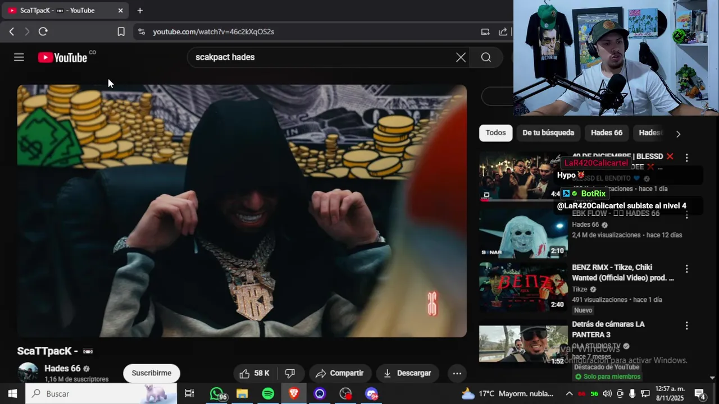Select the De tu búsqueda filter chip
719x404 pixels.
tap(548, 133)
